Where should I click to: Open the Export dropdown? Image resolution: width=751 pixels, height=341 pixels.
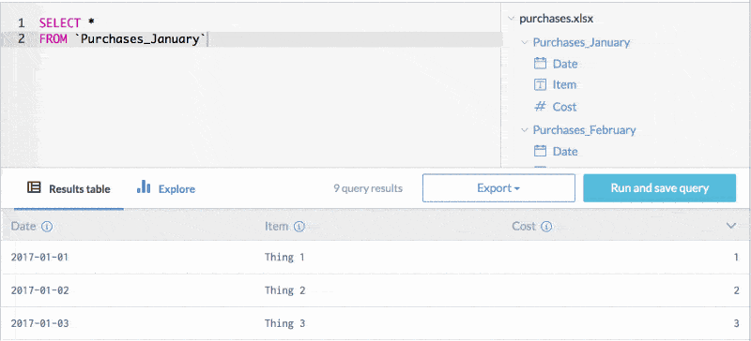pos(498,188)
